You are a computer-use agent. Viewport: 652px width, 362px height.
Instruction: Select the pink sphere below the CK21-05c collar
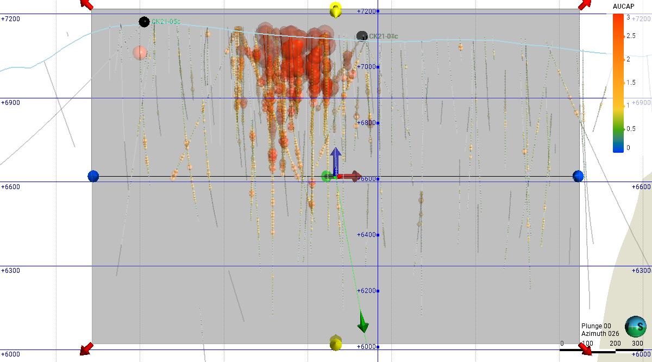[140, 53]
